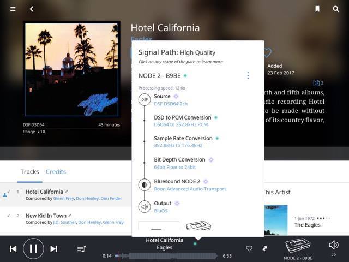Select track 1 Hotel California row
Screen dimensions: 349x262
coord(66,194)
